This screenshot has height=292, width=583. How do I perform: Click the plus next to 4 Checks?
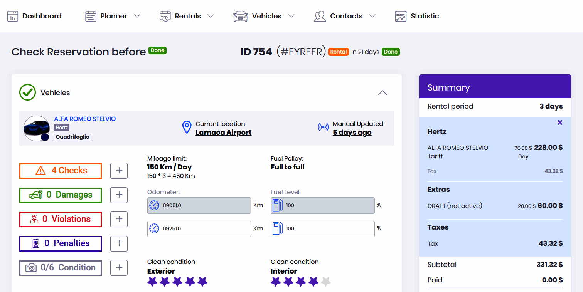[x=119, y=171]
